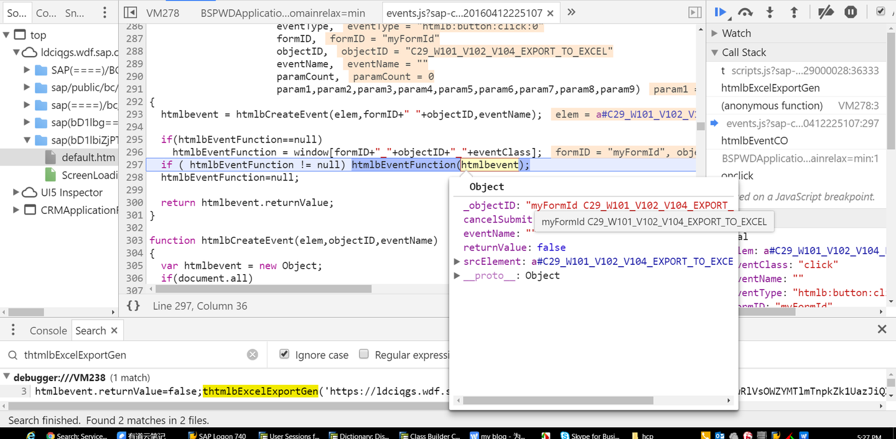Expand srcElement in the Object popup

pyautogui.click(x=457, y=261)
